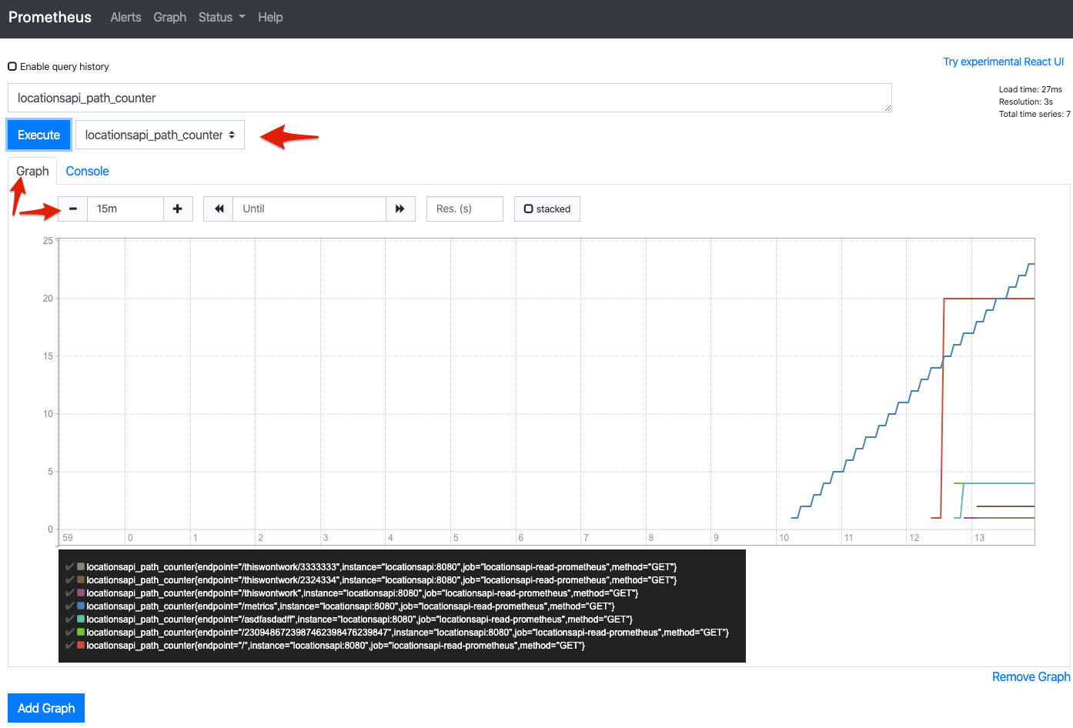Open the locationsapi_path_counter metric selector

point(159,134)
